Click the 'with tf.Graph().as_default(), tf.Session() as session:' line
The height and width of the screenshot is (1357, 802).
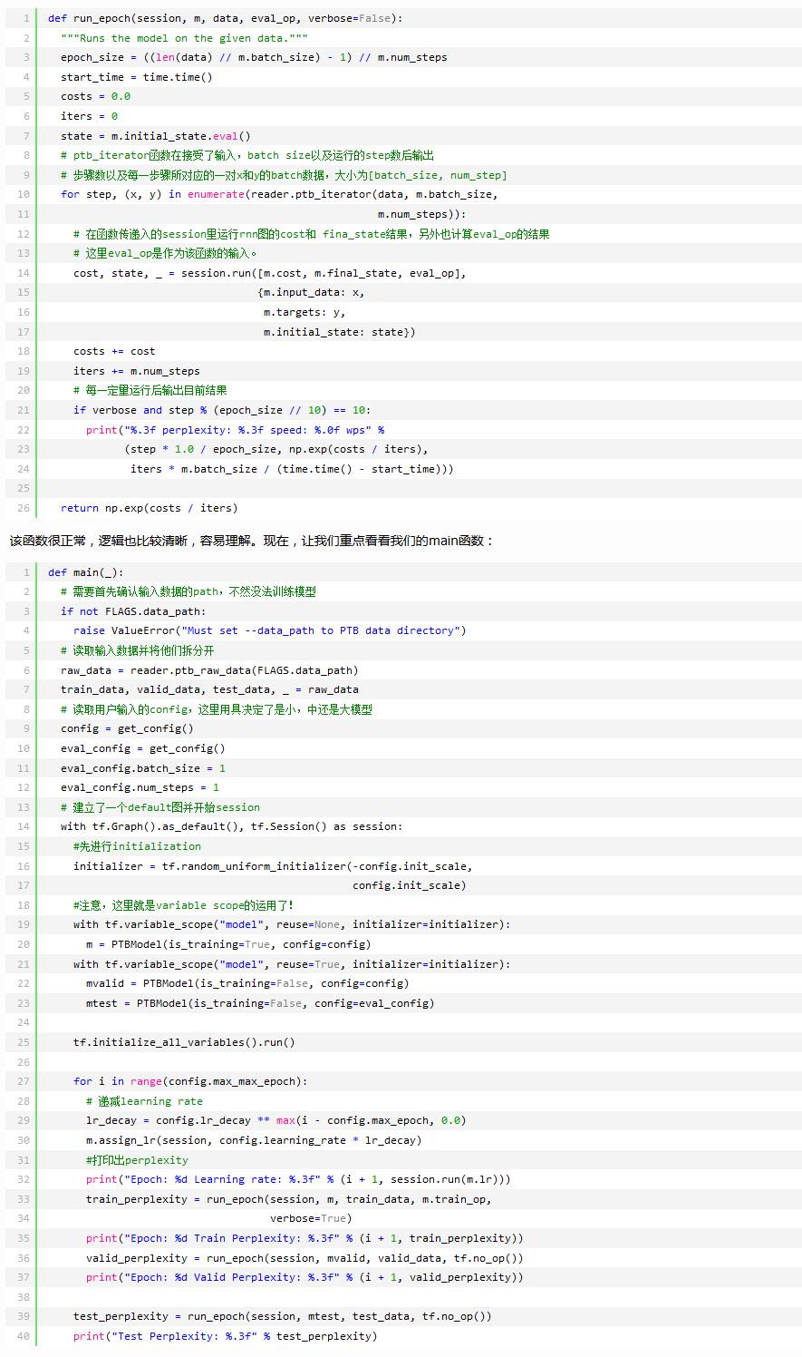pos(232,826)
